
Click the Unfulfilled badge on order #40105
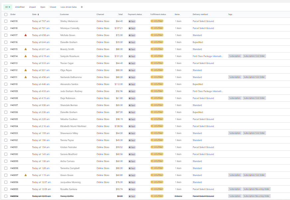157,119
